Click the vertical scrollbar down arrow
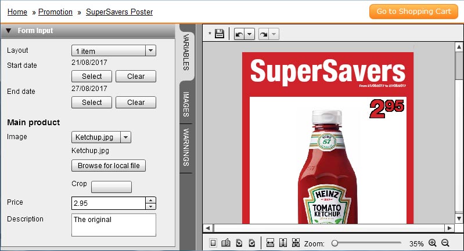Viewport: 464px width, 251px height. 459,219
